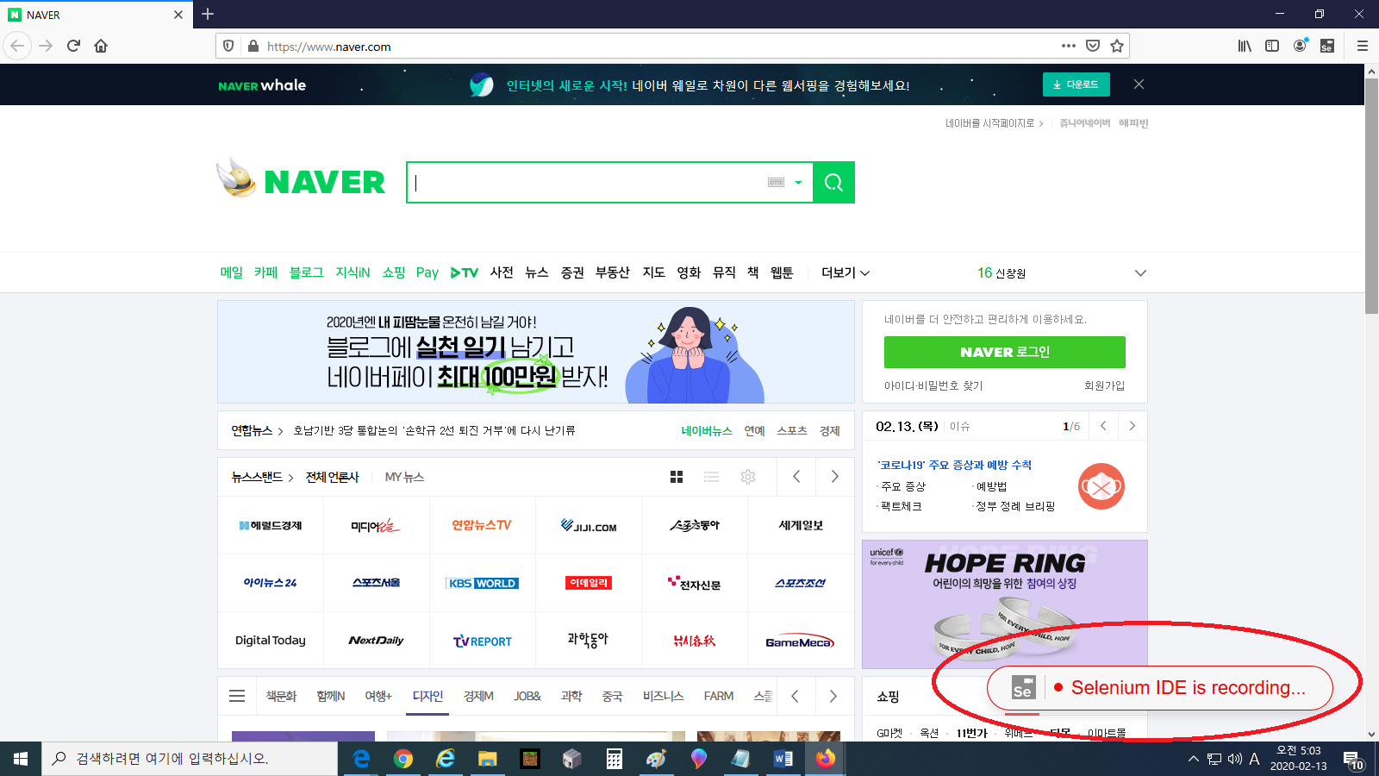Click the blog diary event banner
1379x776 pixels.
click(x=536, y=352)
